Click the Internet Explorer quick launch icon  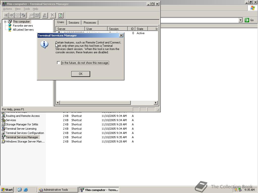[26, 190]
